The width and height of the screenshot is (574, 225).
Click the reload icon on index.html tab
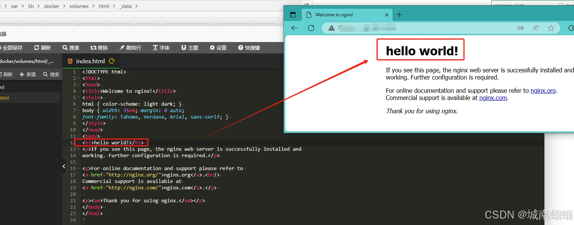point(112,61)
